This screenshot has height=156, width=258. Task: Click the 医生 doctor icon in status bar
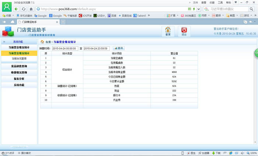191,153
